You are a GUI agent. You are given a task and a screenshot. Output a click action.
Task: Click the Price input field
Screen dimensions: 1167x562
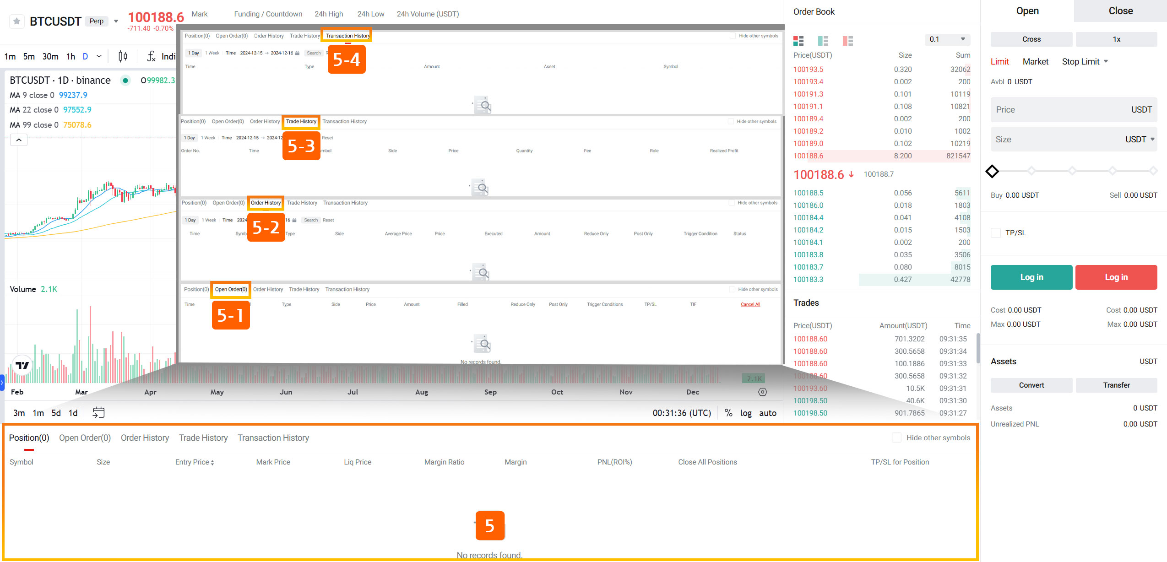click(x=1074, y=110)
